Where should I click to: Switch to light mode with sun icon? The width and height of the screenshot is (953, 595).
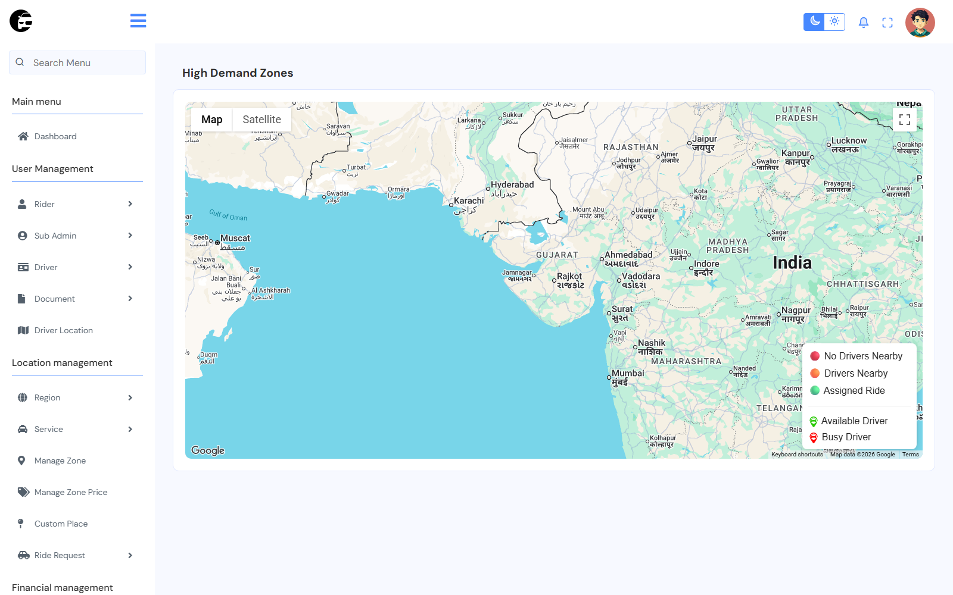(x=834, y=21)
